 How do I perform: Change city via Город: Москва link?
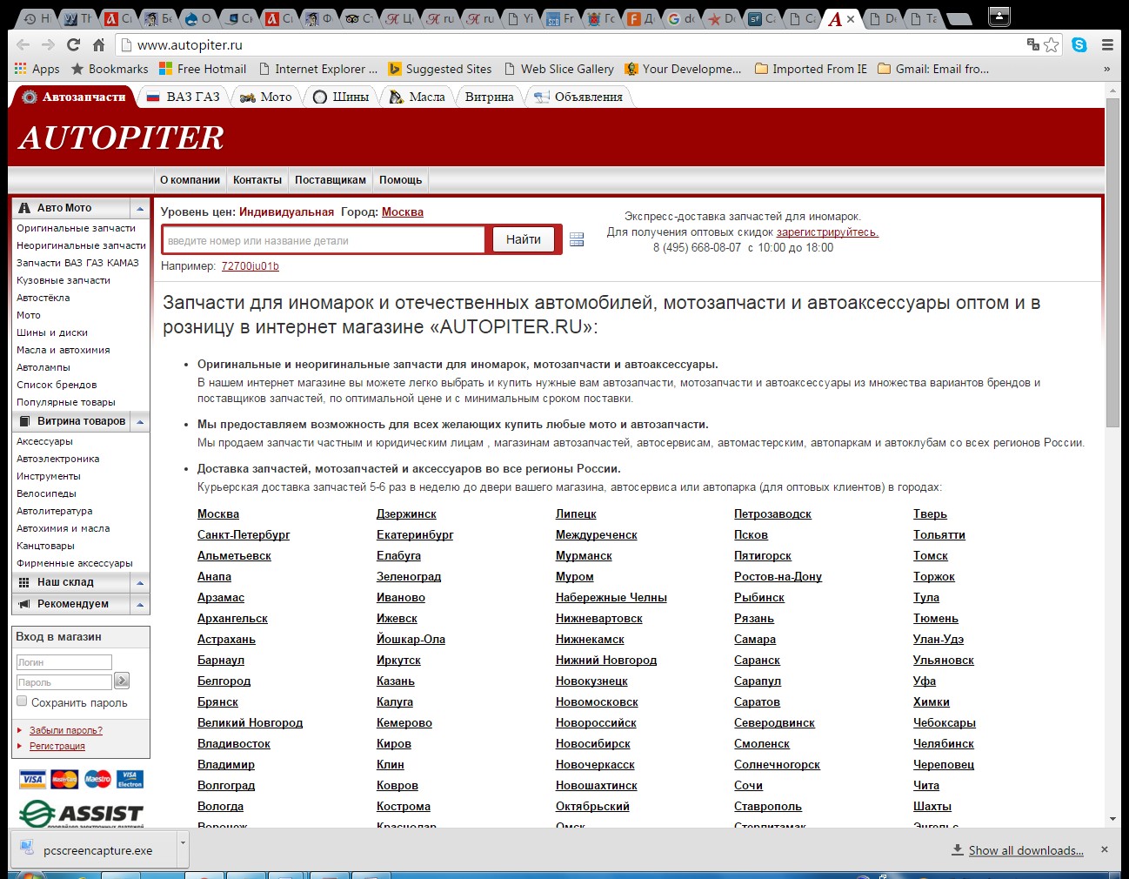[x=403, y=211]
